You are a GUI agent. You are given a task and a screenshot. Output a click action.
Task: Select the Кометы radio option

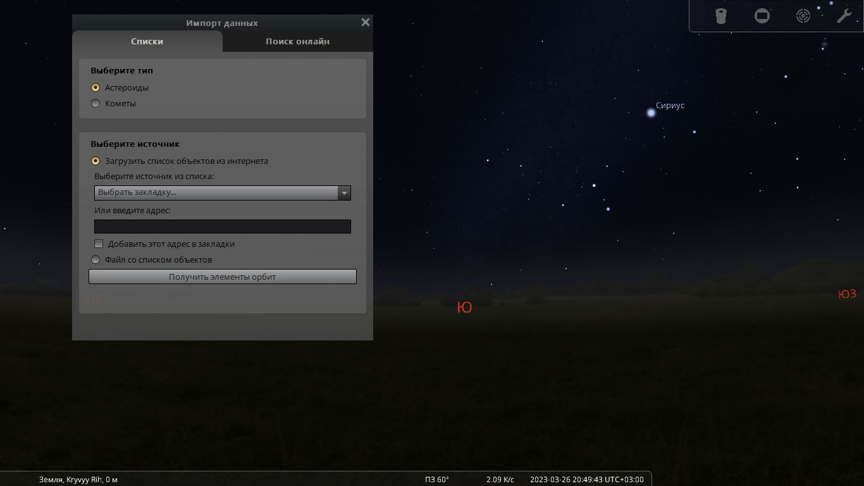click(x=96, y=103)
